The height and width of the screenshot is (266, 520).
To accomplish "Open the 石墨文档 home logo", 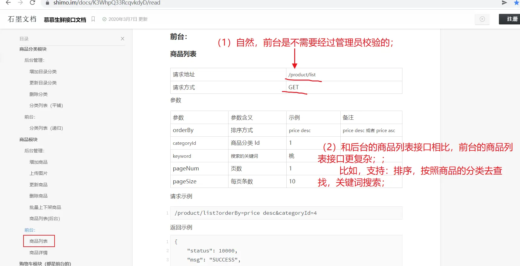I will [x=22, y=19].
